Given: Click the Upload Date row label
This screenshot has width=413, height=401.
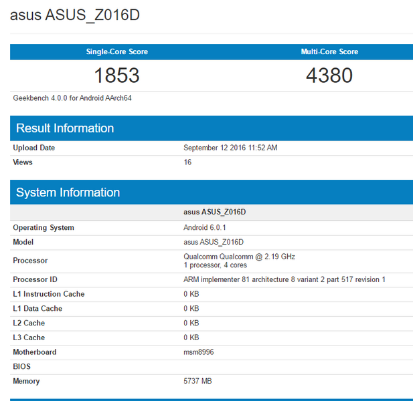Looking at the screenshot, I should click(x=34, y=148).
